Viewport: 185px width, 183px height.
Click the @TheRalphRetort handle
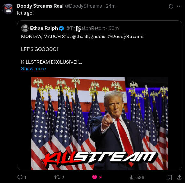click(x=85, y=28)
